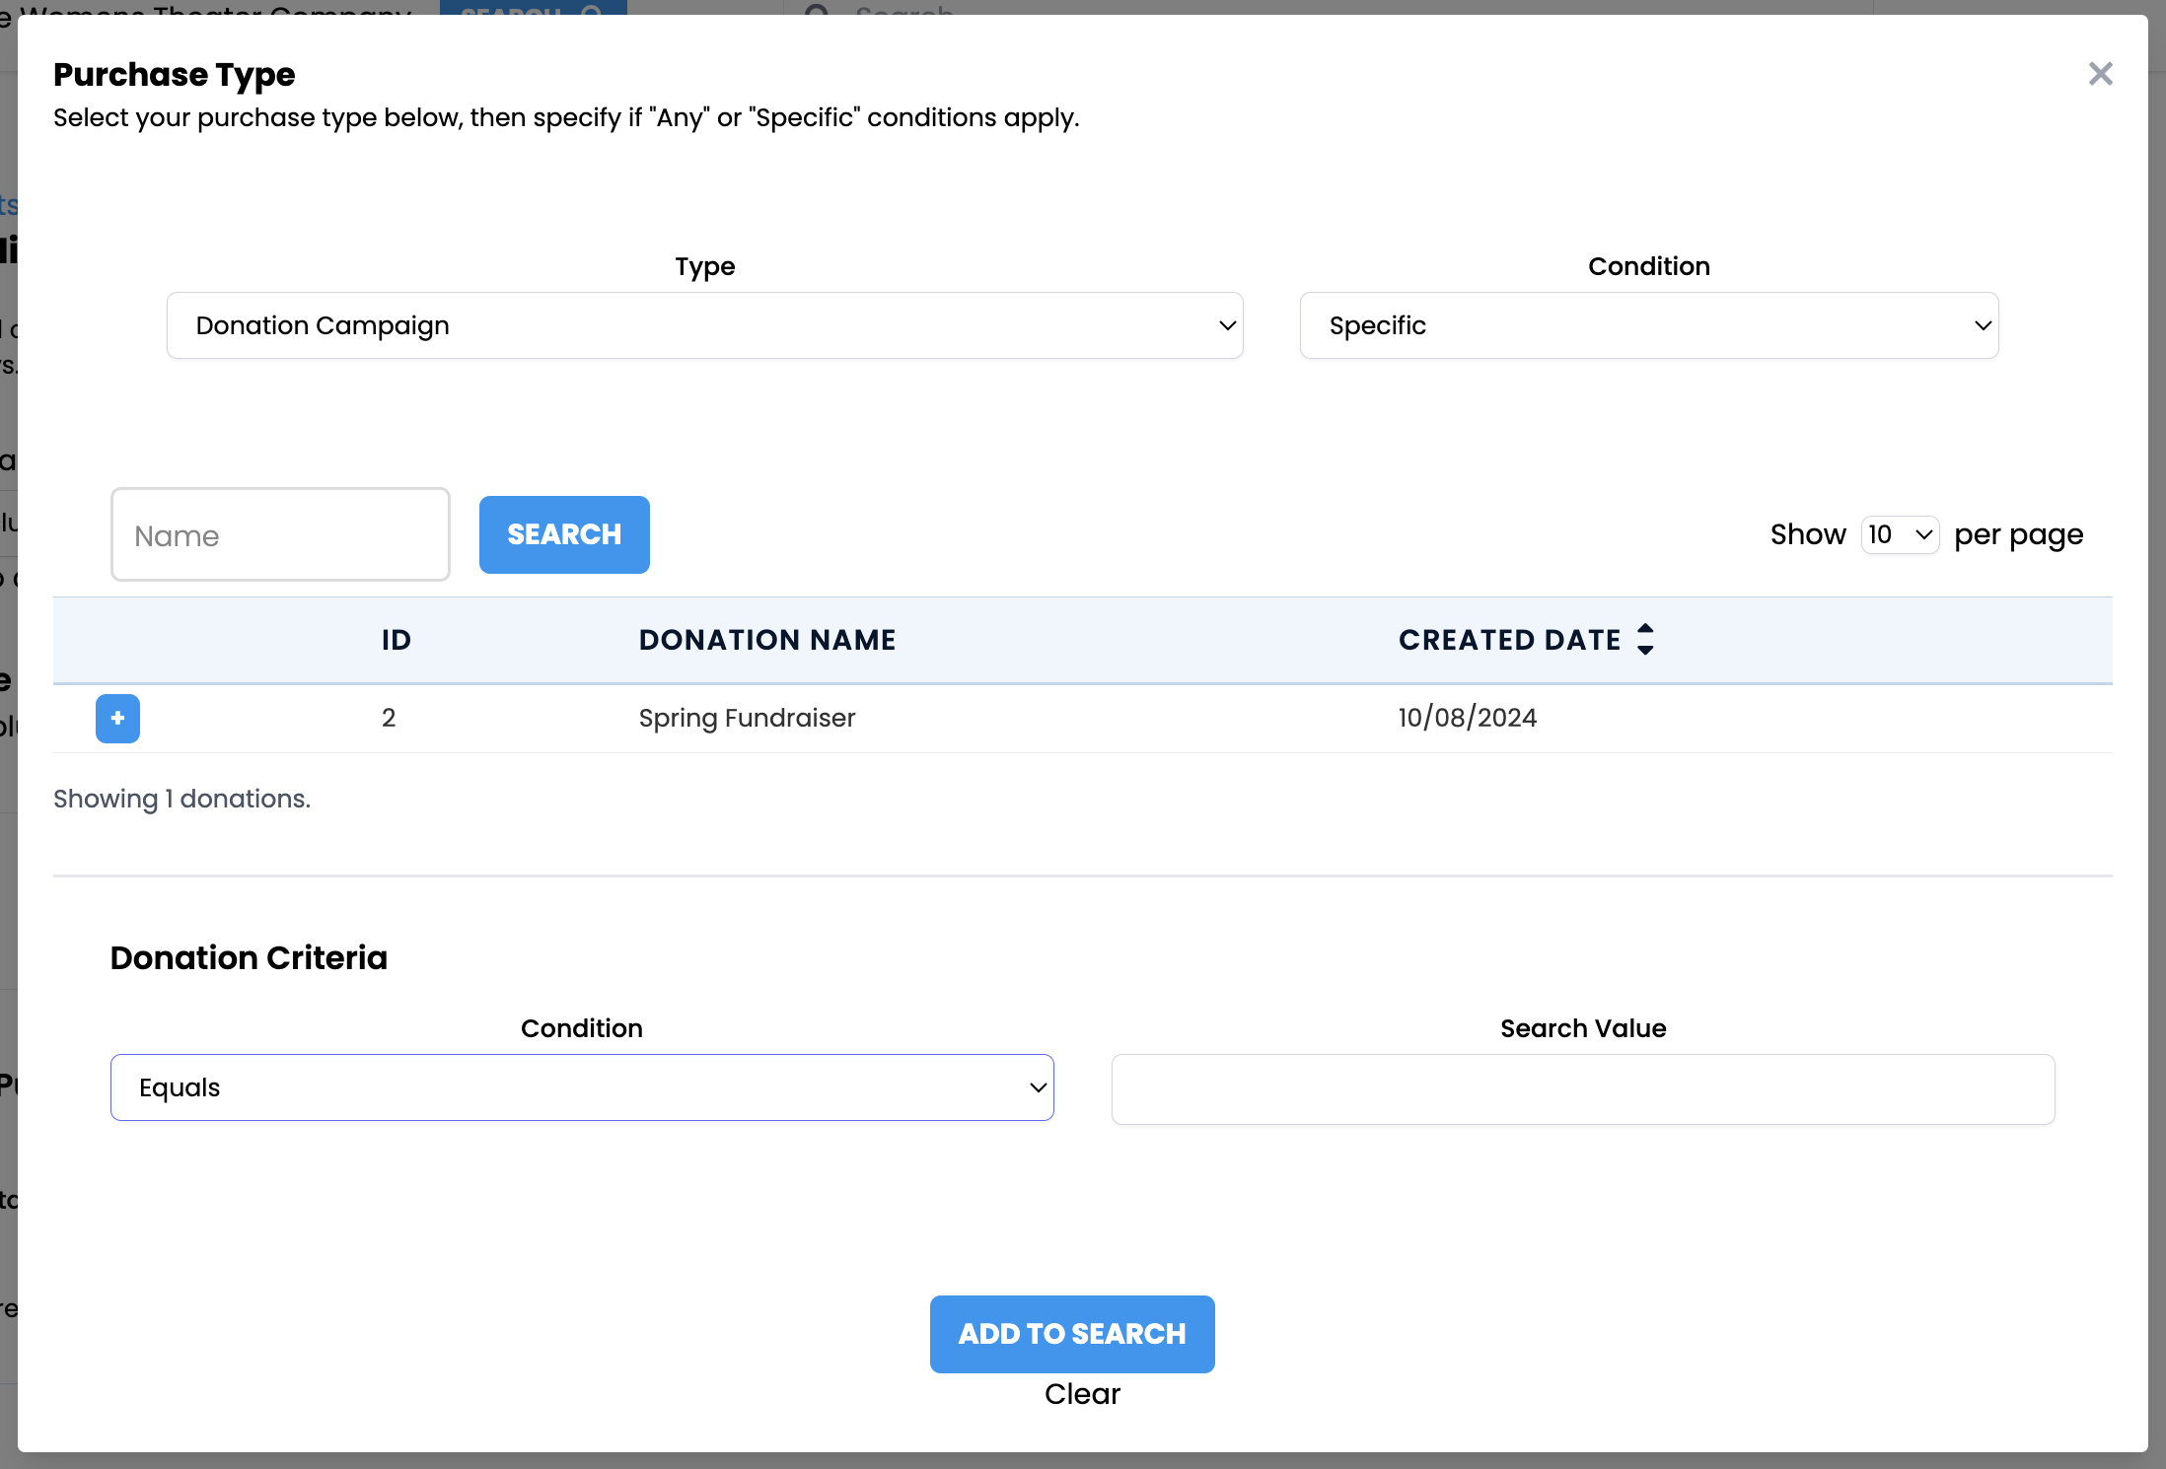Viewport: 2166px width, 1469px height.
Task: Click the chevron on the Type dropdown
Action: click(x=1227, y=325)
